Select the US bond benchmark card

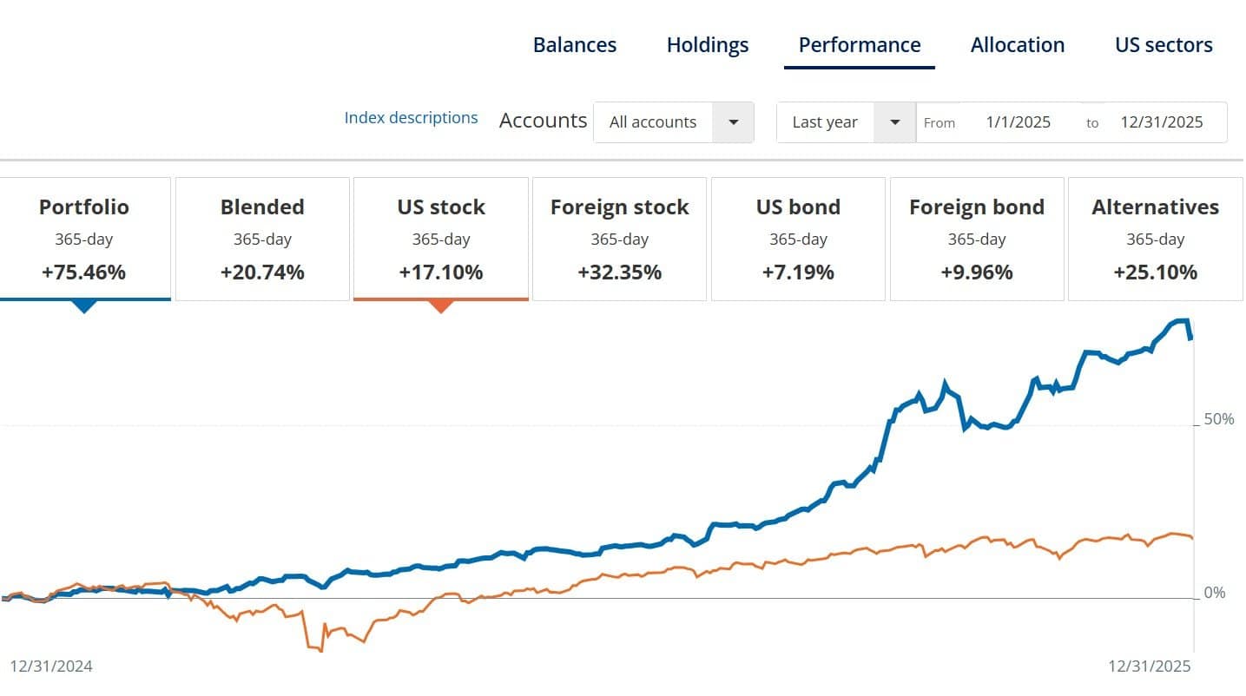pyautogui.click(x=798, y=239)
